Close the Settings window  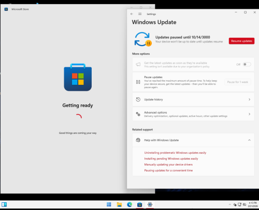(x=254, y=12)
